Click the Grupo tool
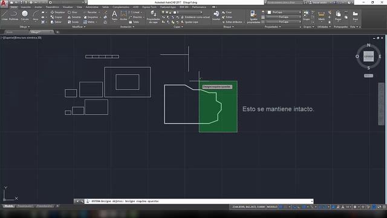 pos(306,15)
